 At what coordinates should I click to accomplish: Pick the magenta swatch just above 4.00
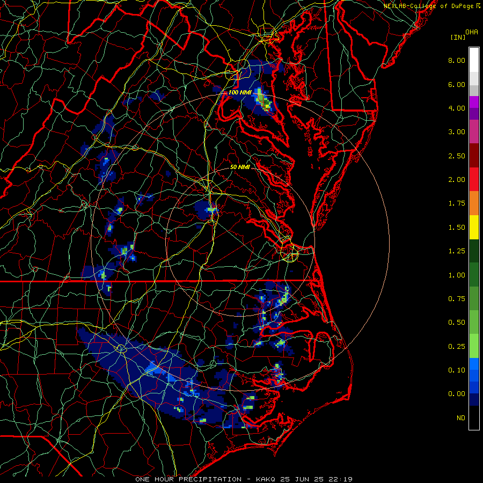click(x=474, y=102)
